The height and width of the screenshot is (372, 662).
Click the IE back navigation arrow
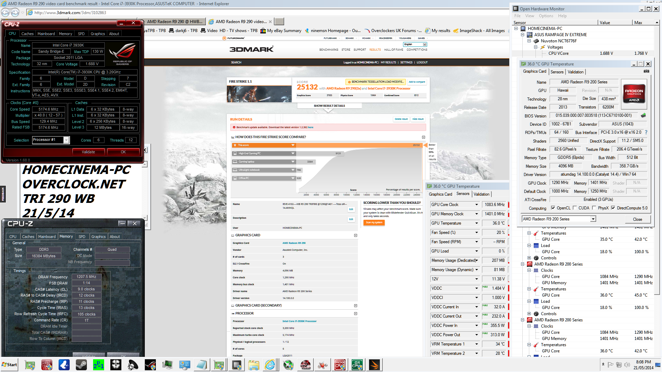pos(6,12)
